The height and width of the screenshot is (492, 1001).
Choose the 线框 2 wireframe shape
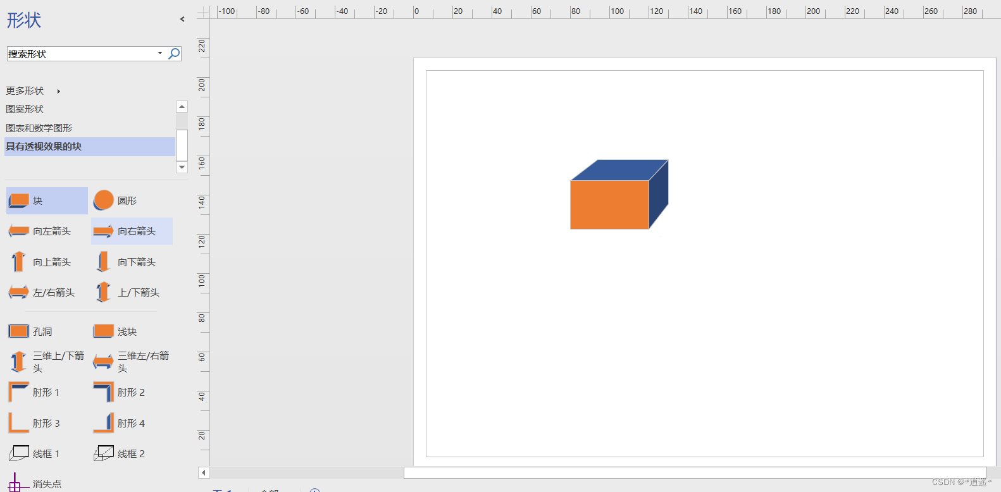[x=103, y=453]
